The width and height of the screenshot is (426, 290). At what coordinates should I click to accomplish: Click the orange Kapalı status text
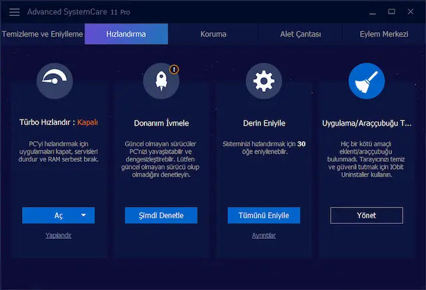(x=87, y=122)
